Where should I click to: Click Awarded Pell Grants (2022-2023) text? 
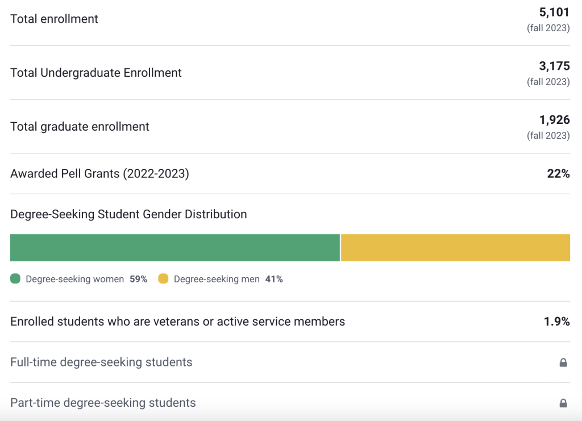click(x=99, y=174)
